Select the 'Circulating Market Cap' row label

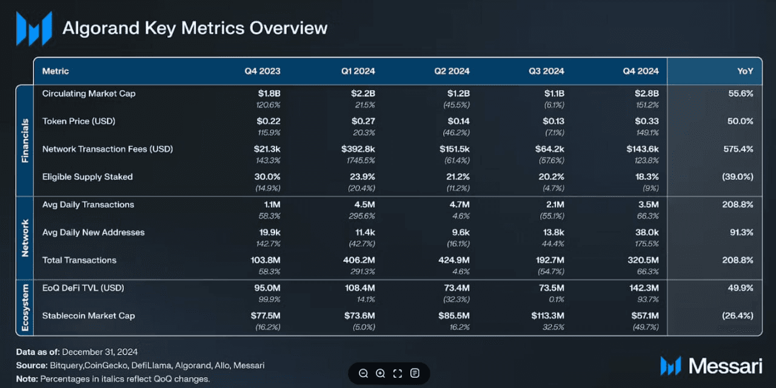[x=89, y=93]
